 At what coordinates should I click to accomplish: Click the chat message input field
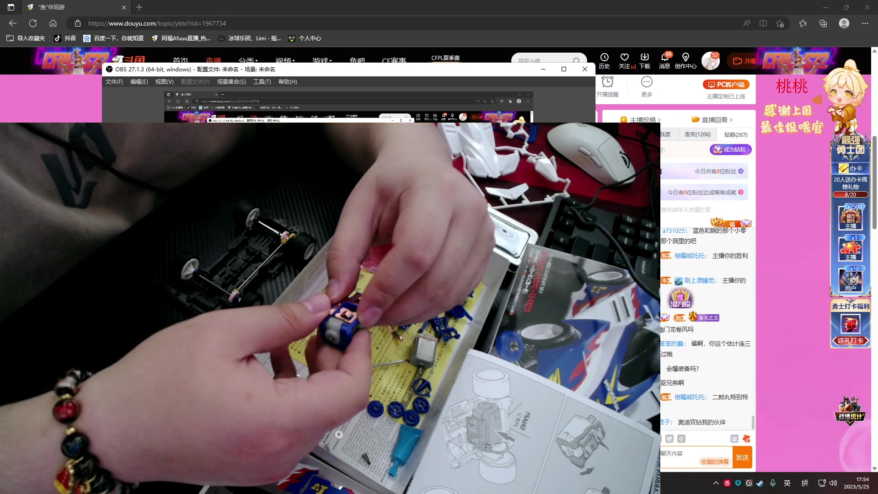pyautogui.click(x=696, y=457)
